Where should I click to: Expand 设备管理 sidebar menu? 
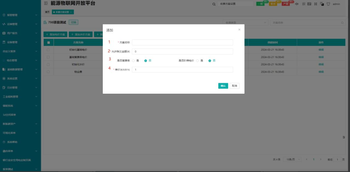[x=20, y=42]
